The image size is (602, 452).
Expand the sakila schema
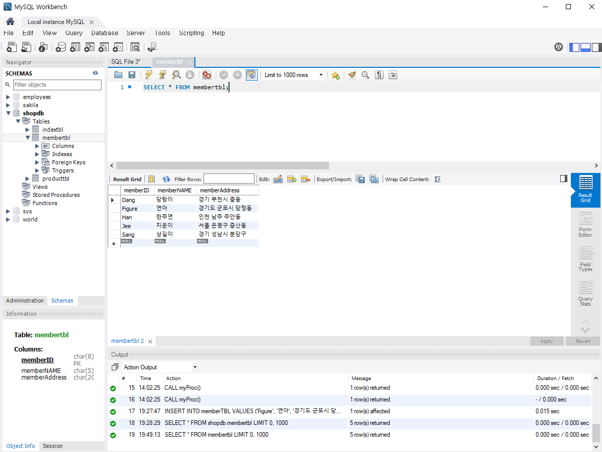pyautogui.click(x=8, y=105)
